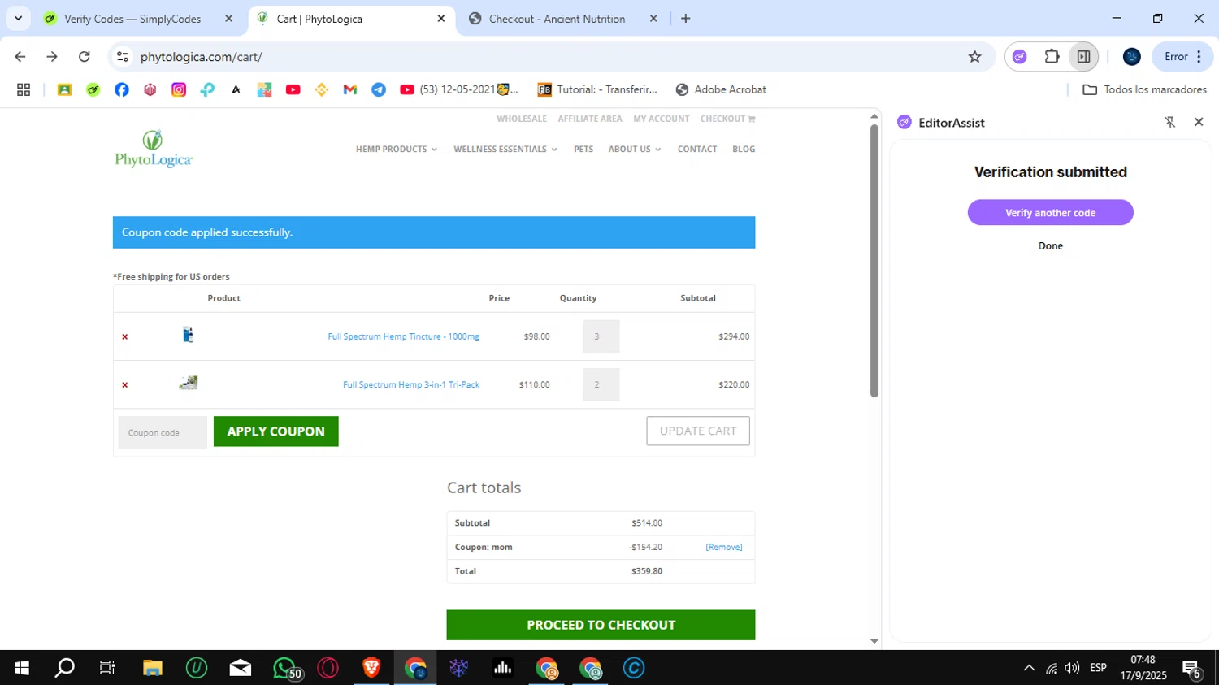Open the Instagram bookmark
The width and height of the screenshot is (1219, 685).
tap(179, 90)
